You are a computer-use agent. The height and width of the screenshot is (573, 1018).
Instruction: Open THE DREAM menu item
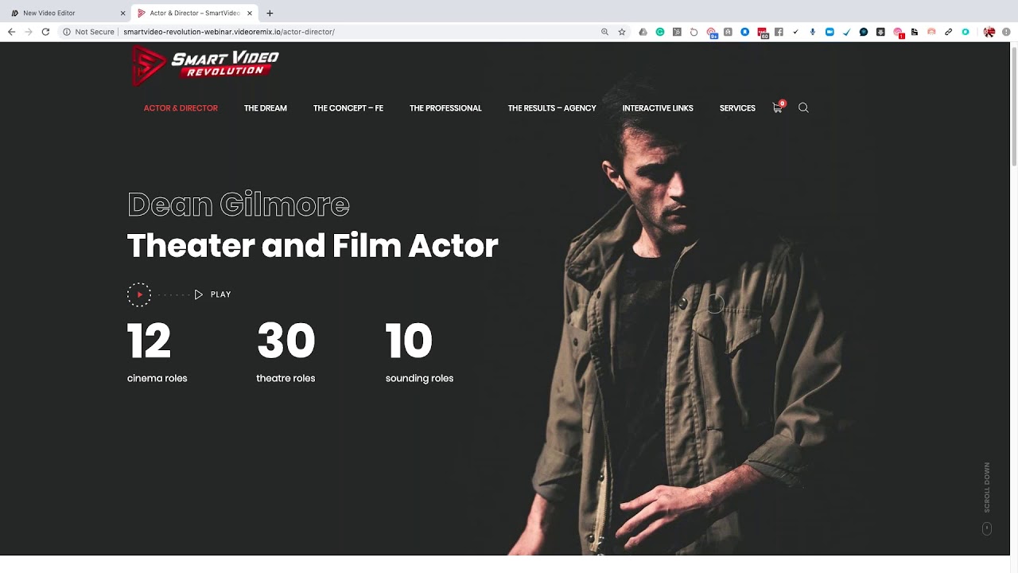click(266, 108)
